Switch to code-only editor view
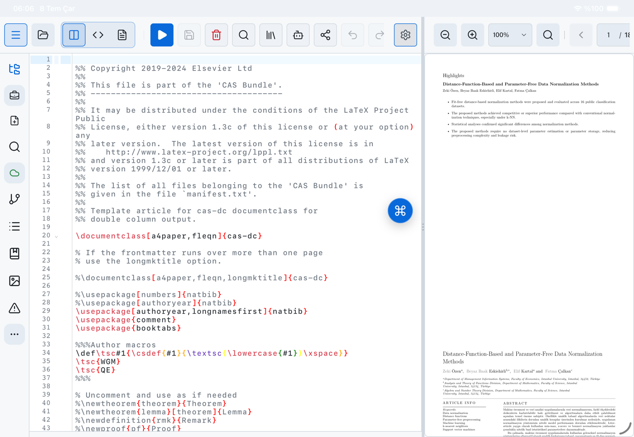 pyautogui.click(x=98, y=35)
